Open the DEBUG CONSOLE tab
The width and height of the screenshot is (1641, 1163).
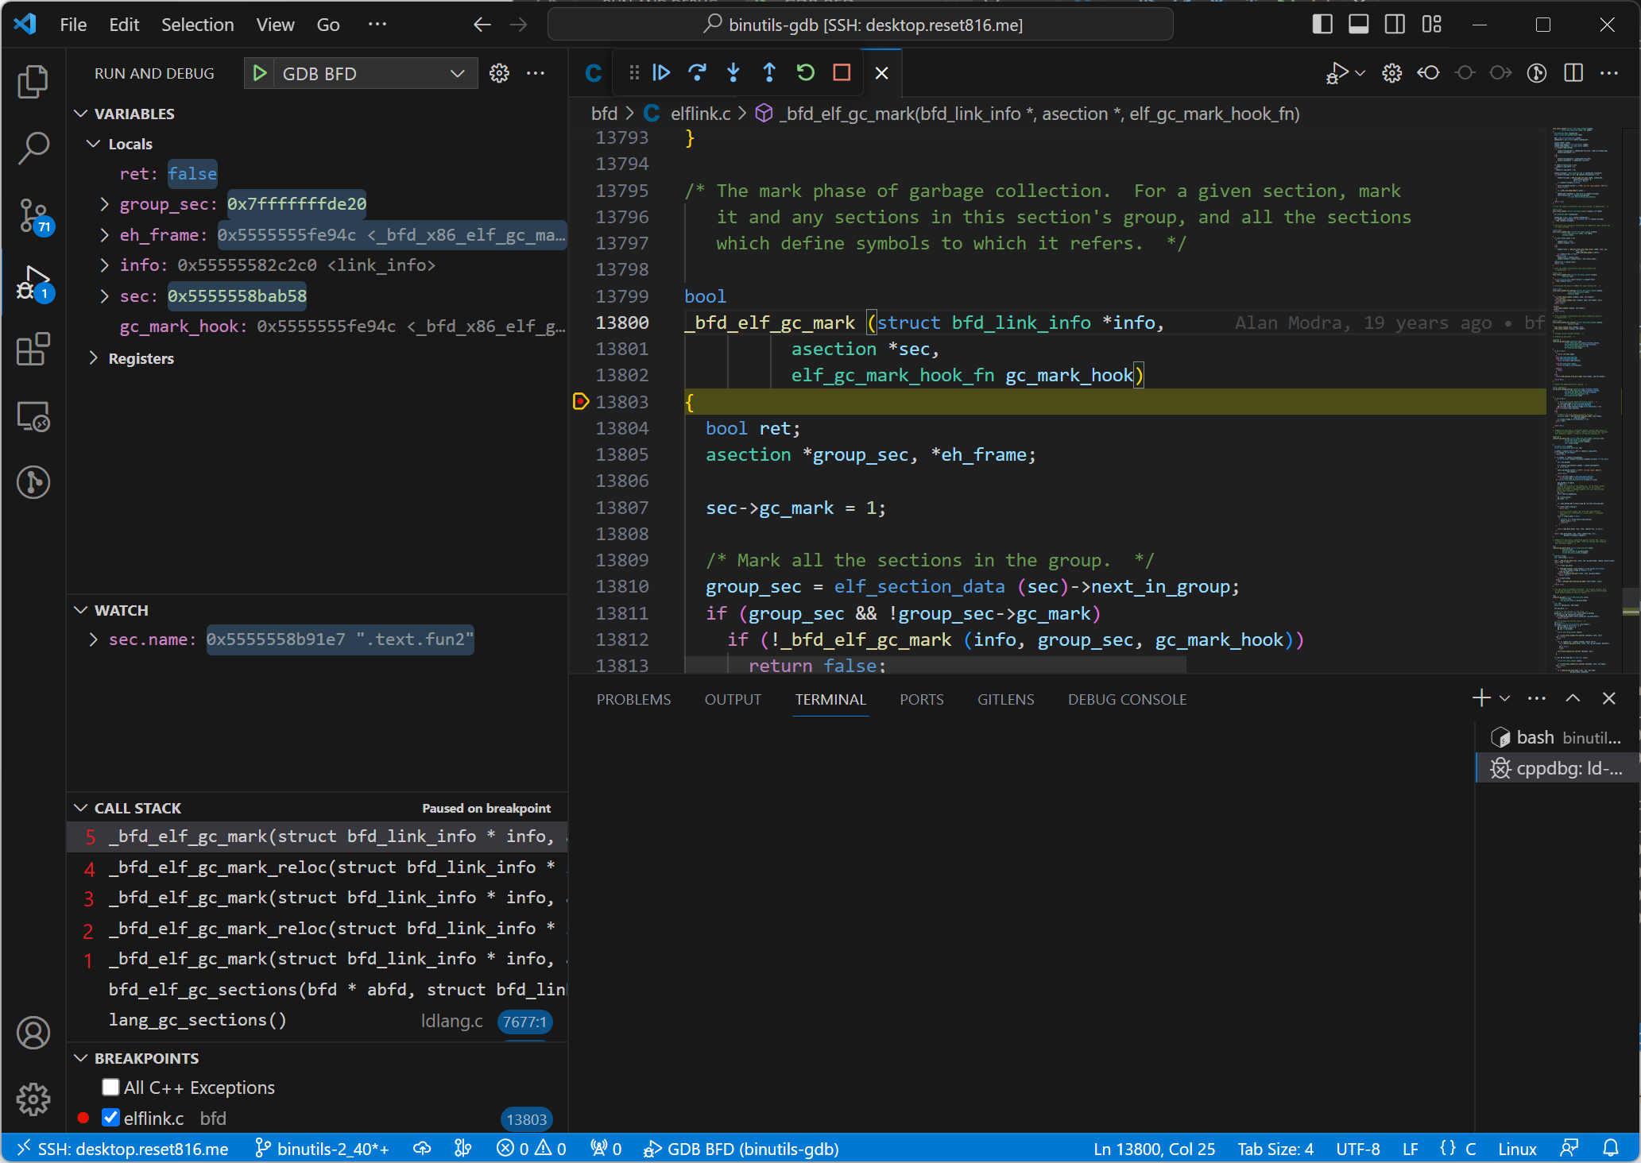pyautogui.click(x=1125, y=698)
